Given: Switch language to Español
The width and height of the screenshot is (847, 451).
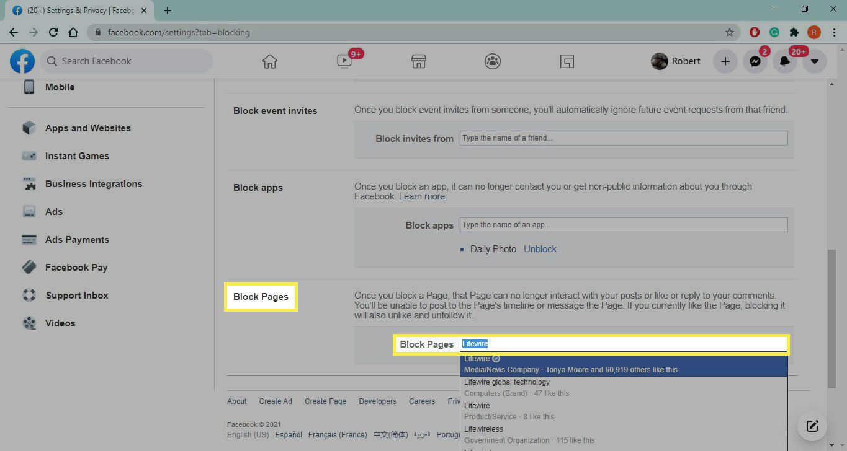Looking at the screenshot, I should [x=289, y=435].
